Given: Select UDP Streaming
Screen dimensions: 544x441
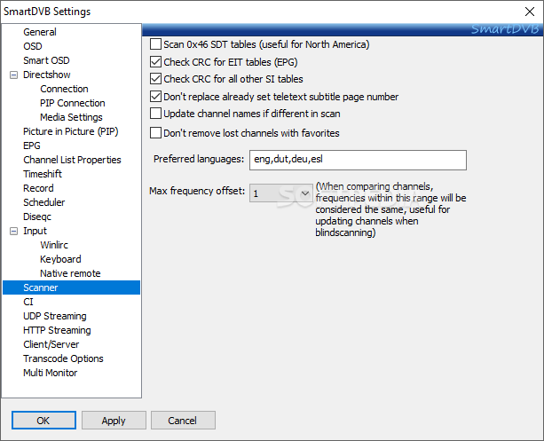Looking at the screenshot, I should tap(55, 316).
